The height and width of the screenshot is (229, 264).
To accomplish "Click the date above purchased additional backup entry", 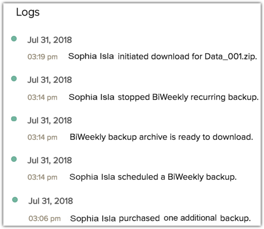I will point(51,200).
